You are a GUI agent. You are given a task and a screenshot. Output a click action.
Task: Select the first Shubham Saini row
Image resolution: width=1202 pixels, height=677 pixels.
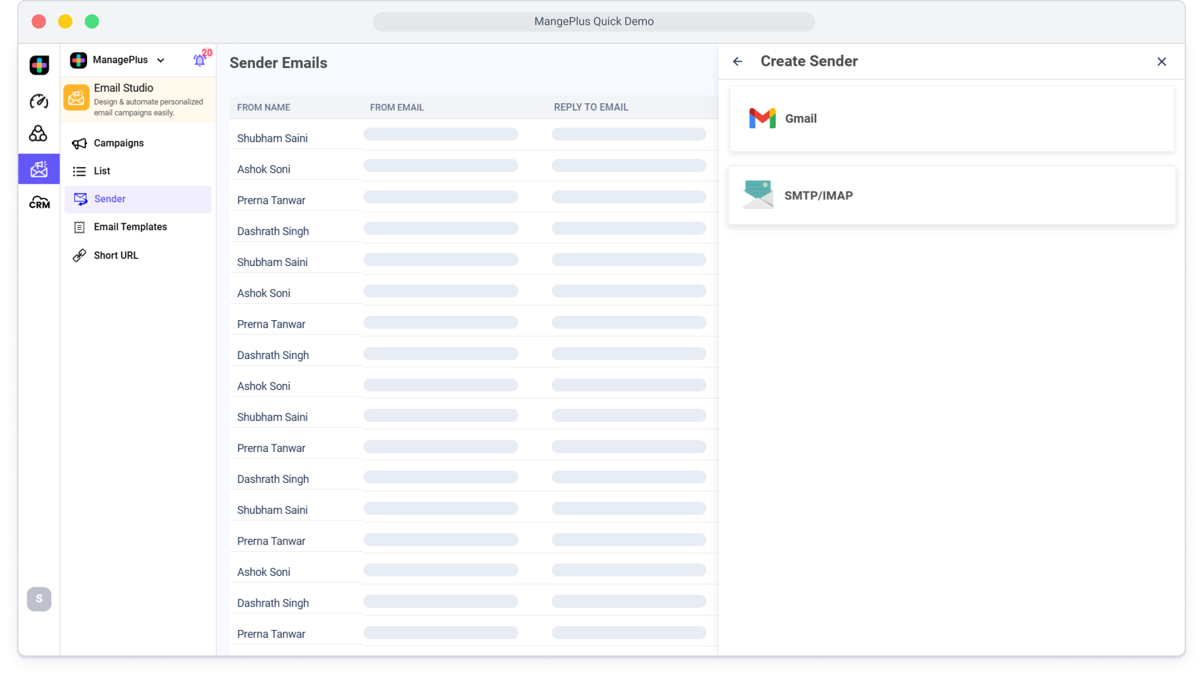pyautogui.click(x=272, y=138)
